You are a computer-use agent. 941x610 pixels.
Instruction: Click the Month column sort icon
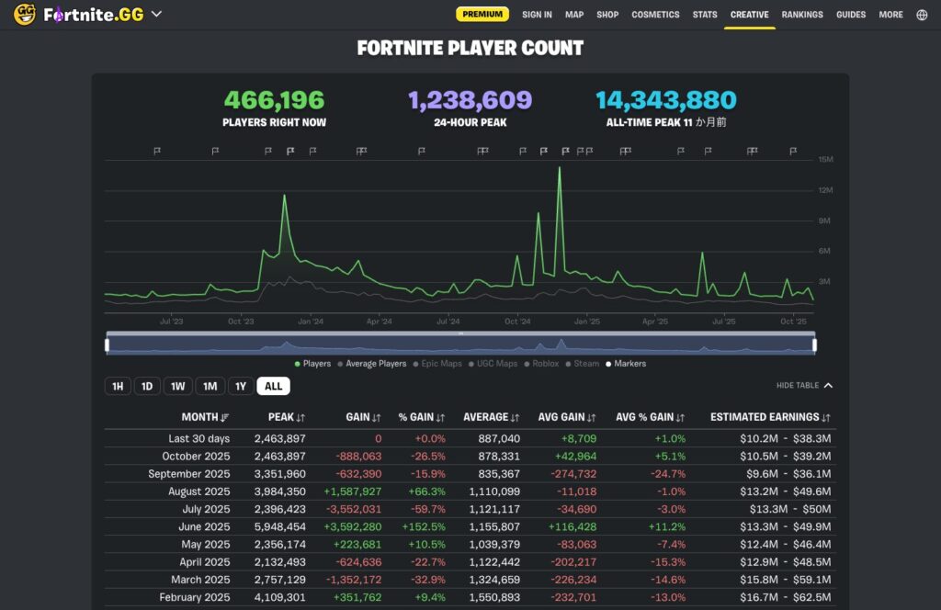click(x=225, y=418)
